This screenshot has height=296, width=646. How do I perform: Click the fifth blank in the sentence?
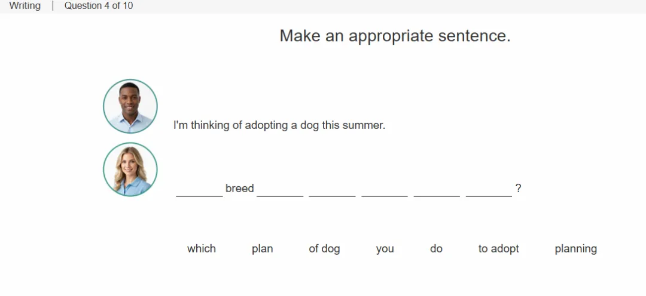pos(437,190)
